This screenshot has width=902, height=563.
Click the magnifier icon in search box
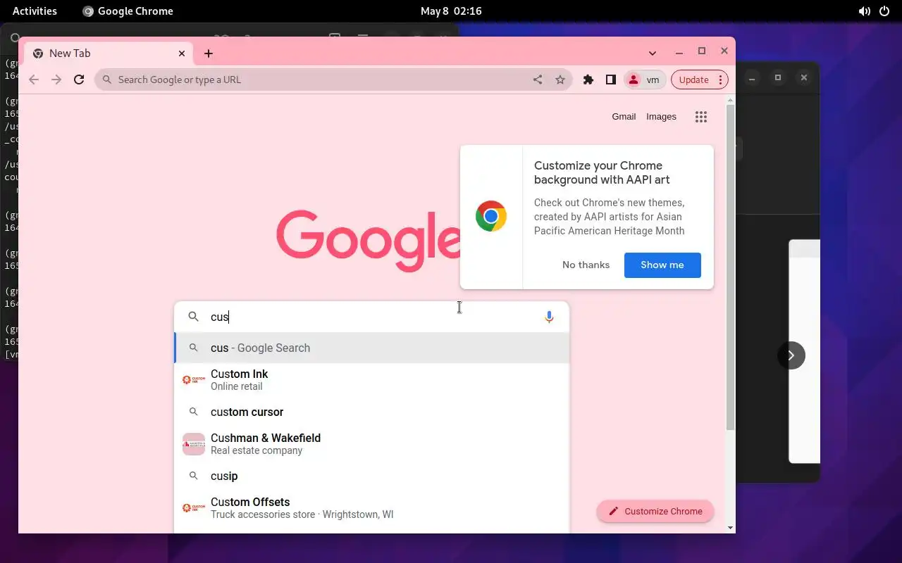[x=193, y=317]
